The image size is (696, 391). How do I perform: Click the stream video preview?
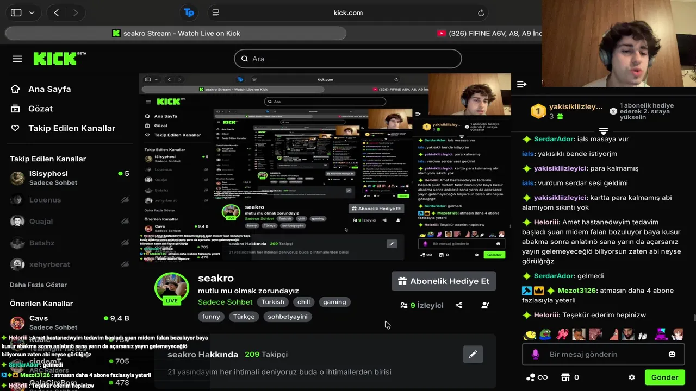click(325, 168)
